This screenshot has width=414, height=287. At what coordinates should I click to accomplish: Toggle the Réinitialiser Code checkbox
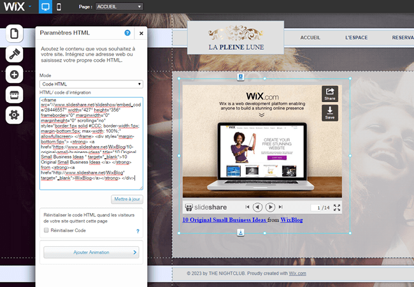(46, 230)
